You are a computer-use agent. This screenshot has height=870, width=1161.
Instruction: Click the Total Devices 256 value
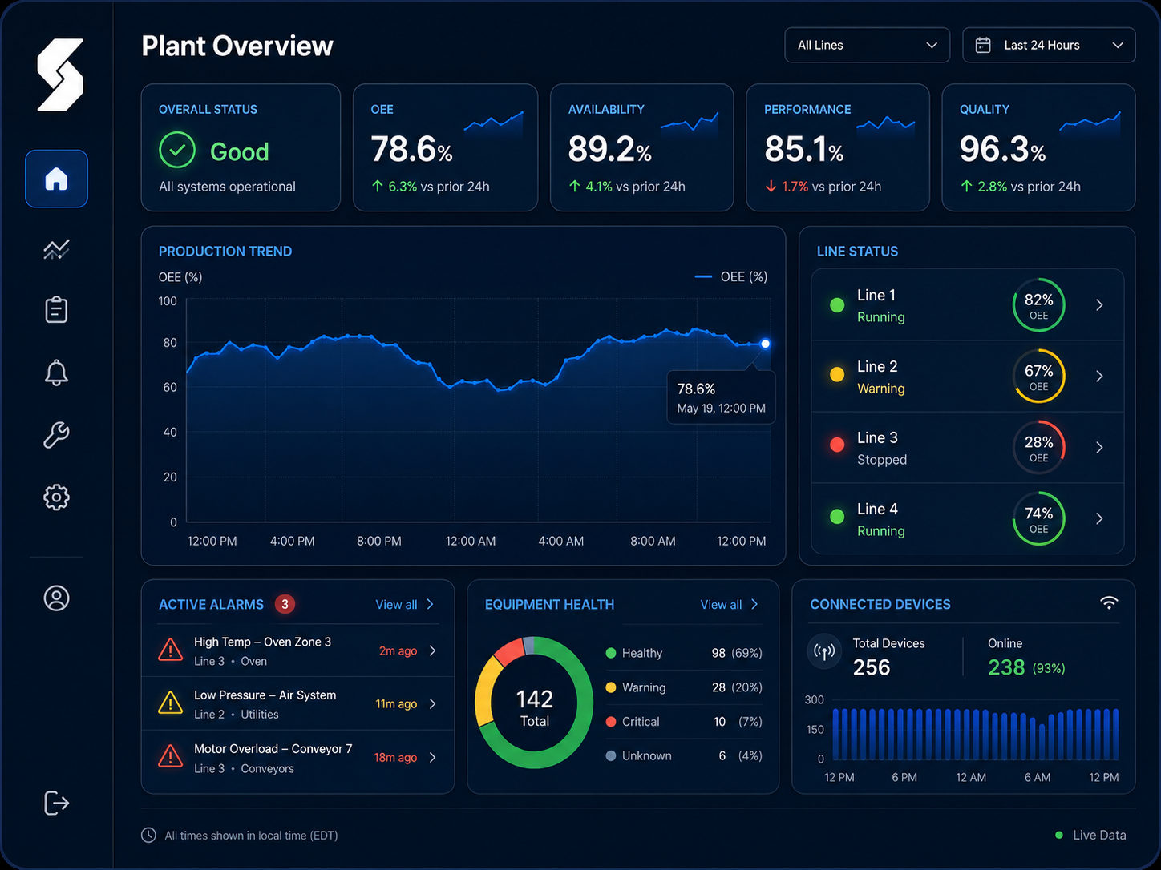click(x=872, y=667)
